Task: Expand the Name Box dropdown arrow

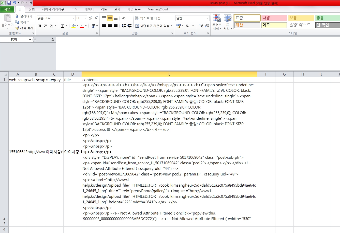Action: [x=30, y=40]
